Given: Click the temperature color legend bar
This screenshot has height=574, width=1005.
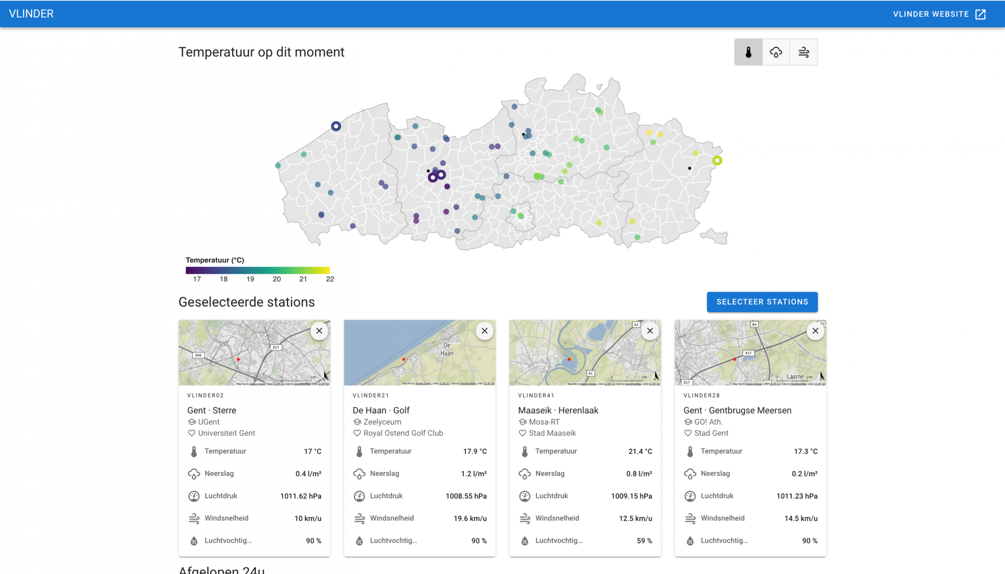Looking at the screenshot, I should point(257,270).
